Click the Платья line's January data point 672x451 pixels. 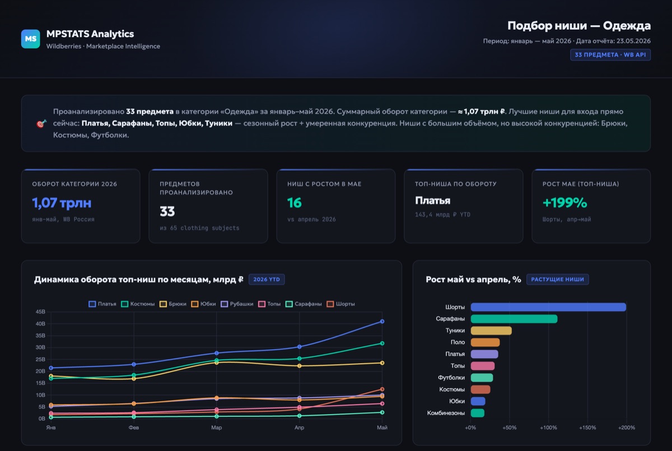(51, 368)
